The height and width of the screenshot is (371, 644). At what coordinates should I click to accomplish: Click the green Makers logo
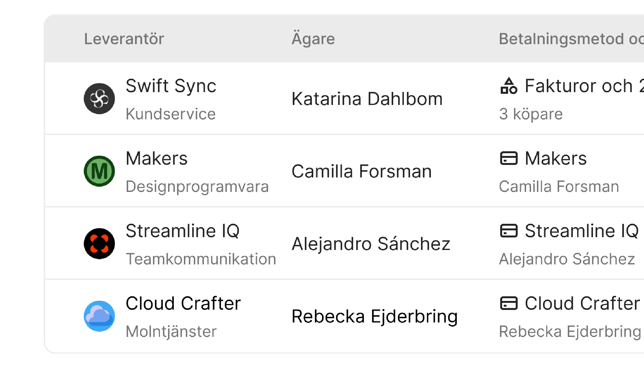click(99, 171)
